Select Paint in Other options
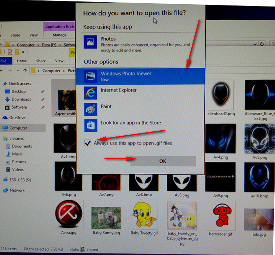275x255 pixels. tap(140, 109)
